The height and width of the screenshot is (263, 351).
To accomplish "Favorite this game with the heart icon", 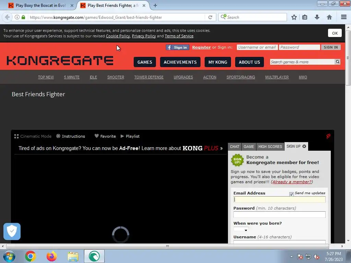I will point(96,136).
